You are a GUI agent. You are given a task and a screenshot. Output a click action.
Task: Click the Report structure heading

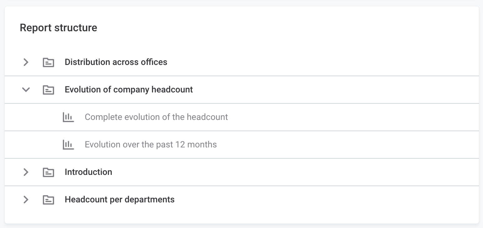point(58,28)
